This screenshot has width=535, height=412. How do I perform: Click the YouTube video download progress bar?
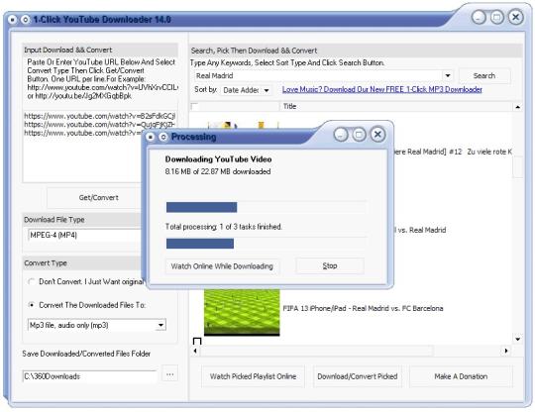pyautogui.click(x=267, y=207)
